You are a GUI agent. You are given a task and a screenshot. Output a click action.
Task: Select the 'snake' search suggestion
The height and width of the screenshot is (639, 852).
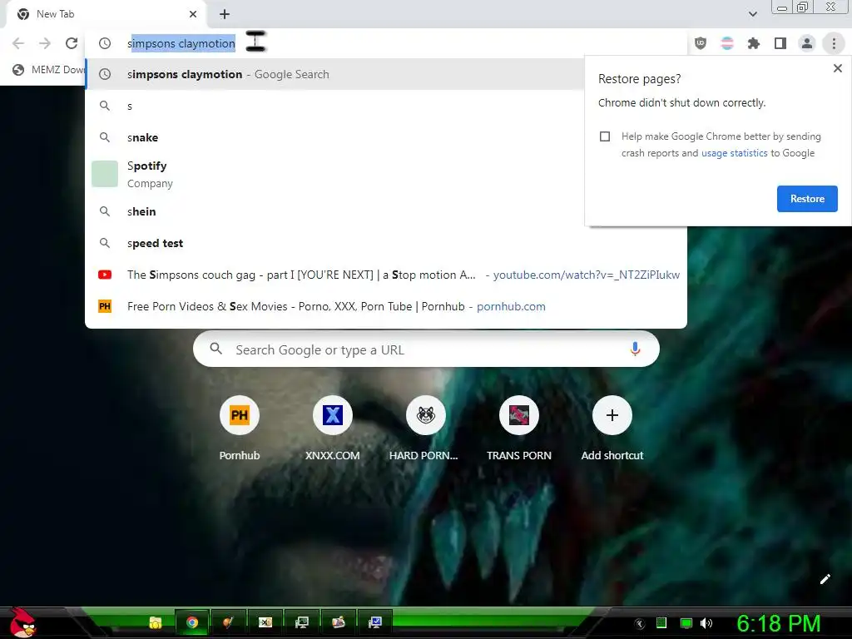pos(334,137)
